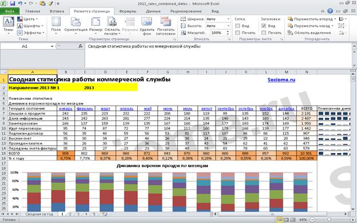Screen dimensions: 357x223
Task: Open the Темы themes gallery
Action: [x=9, y=25]
